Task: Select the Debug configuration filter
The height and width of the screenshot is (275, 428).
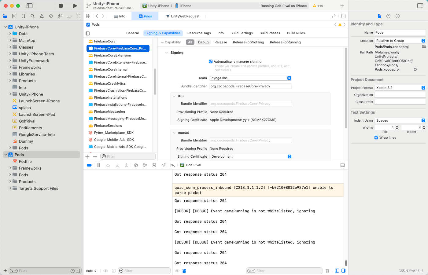Action: pos(203,42)
